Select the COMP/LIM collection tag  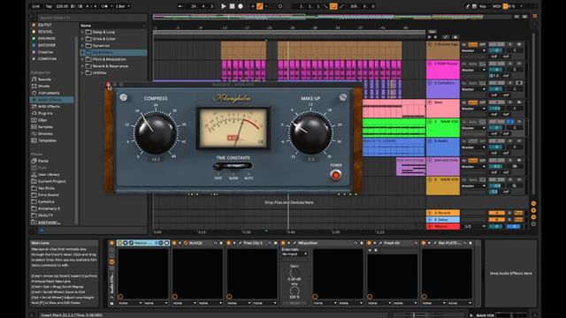coord(47,59)
